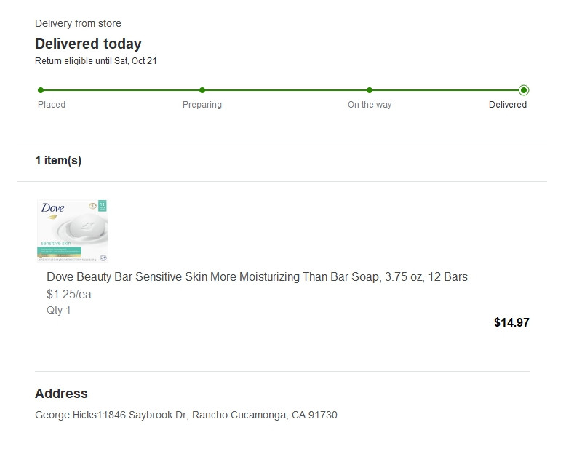
Task: Click the On the way status label
Action: tap(370, 105)
